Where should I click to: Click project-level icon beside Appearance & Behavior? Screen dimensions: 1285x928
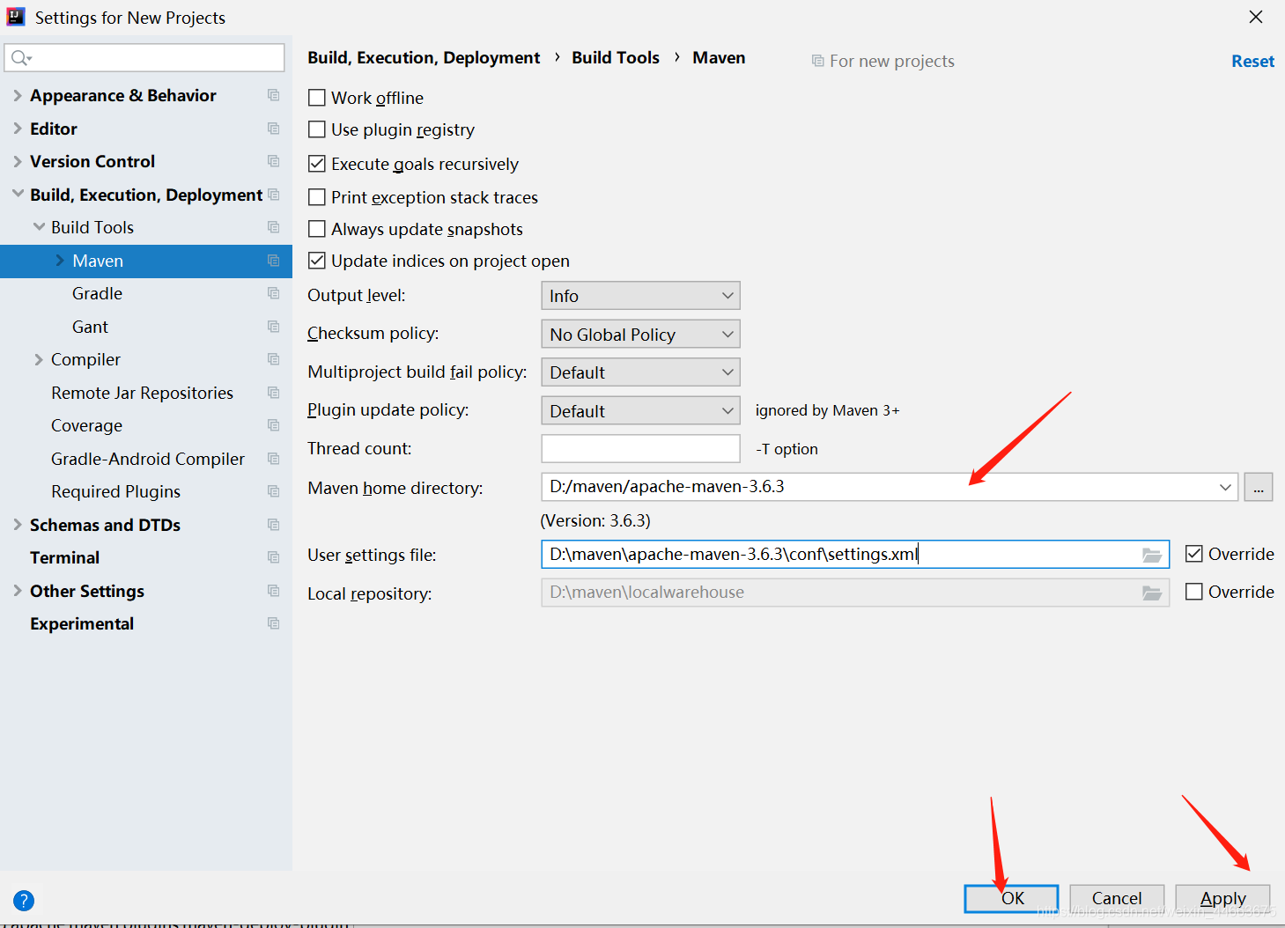pos(274,95)
